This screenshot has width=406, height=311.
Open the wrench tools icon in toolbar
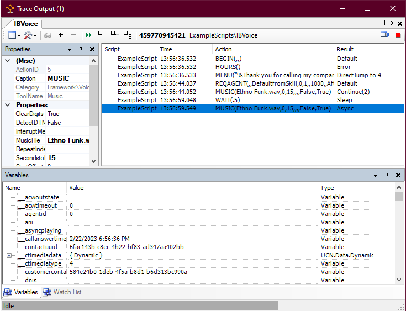[x=29, y=35]
